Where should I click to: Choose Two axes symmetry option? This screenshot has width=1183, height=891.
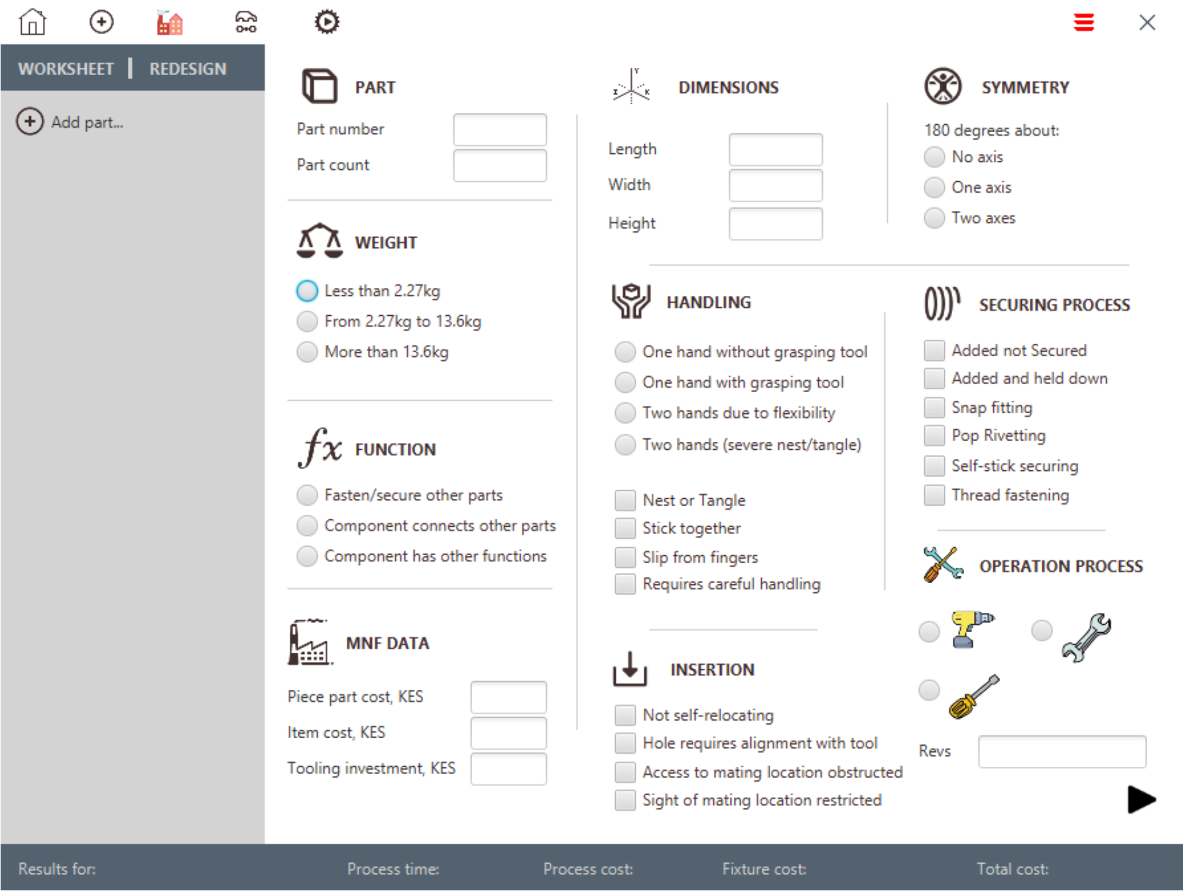click(934, 218)
